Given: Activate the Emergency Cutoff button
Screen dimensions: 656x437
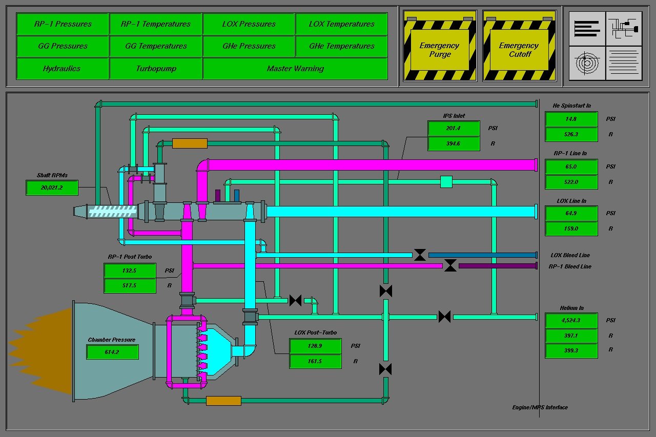Looking at the screenshot, I should pos(519,50).
